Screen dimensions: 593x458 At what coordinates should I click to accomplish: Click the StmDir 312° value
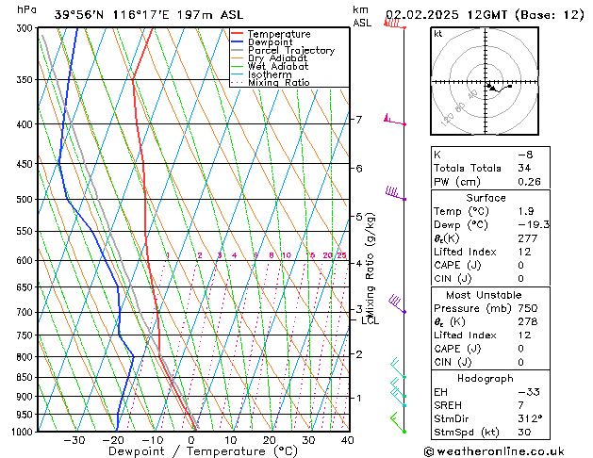(x=530, y=418)
